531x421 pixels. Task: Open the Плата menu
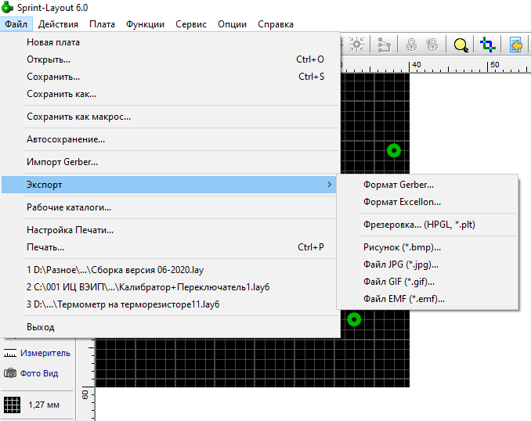[x=102, y=24]
